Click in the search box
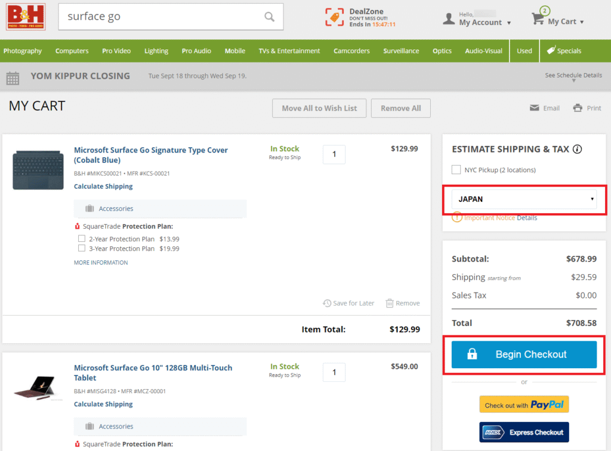611x451 pixels. pos(171,17)
